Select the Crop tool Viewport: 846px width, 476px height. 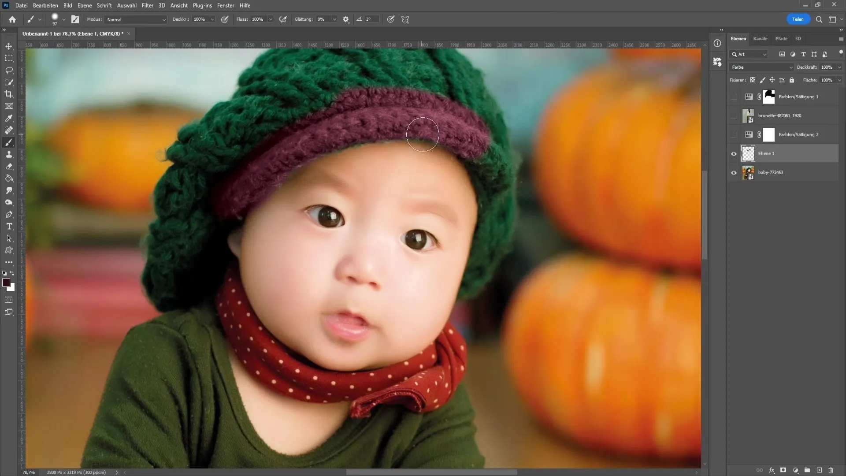click(9, 93)
